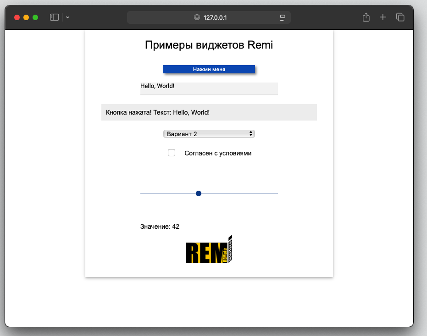This screenshot has height=336, width=427.
Task: Open a new tab with plus icon
Action: pyautogui.click(x=383, y=17)
